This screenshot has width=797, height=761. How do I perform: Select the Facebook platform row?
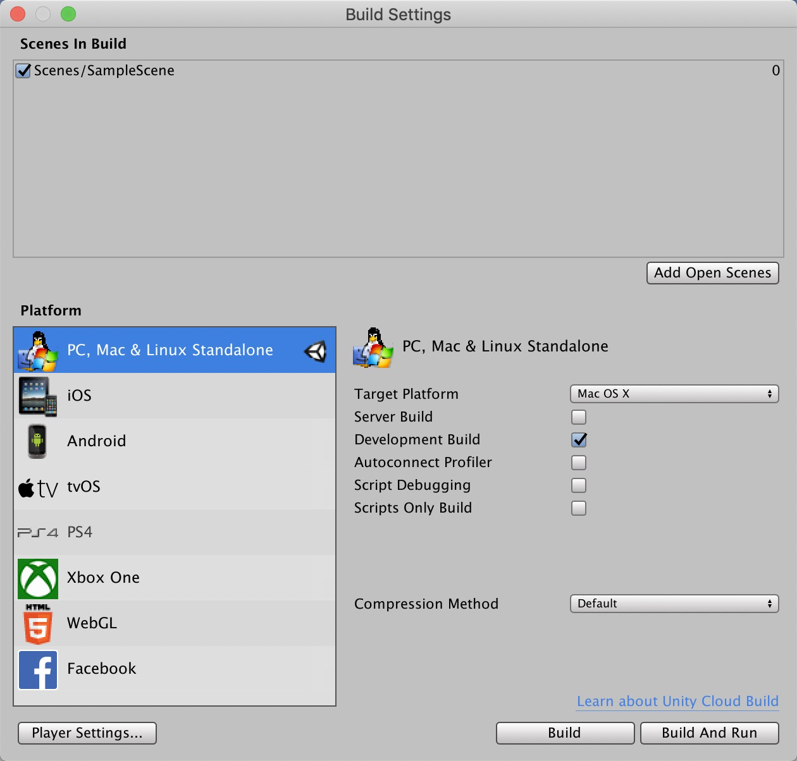point(175,669)
